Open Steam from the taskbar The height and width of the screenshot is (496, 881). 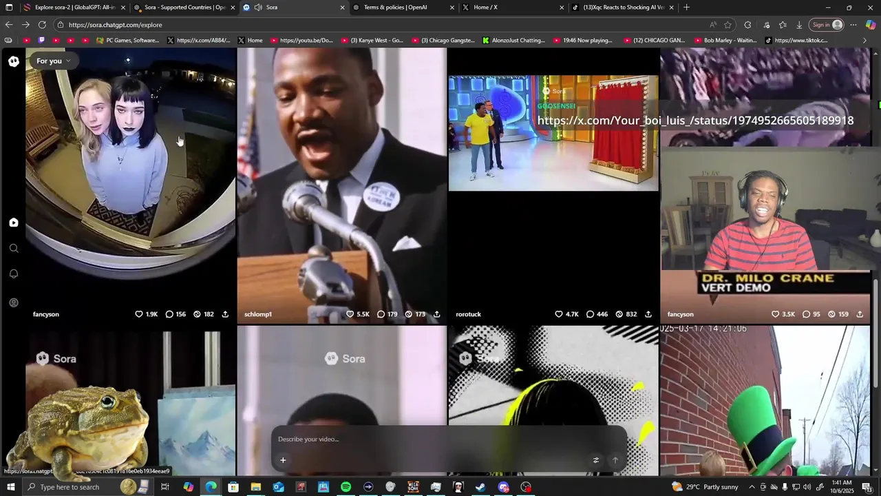[481, 487]
